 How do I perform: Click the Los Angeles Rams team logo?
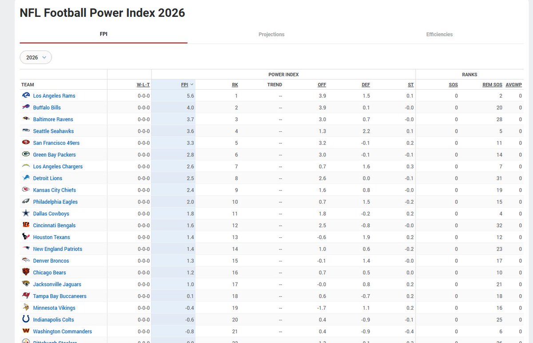click(26, 95)
